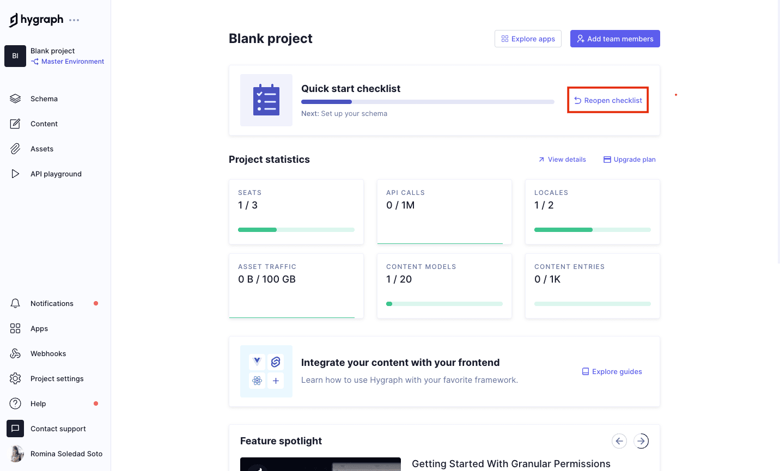780x471 pixels.
Task: Open the Contact support chat
Action: point(58,429)
